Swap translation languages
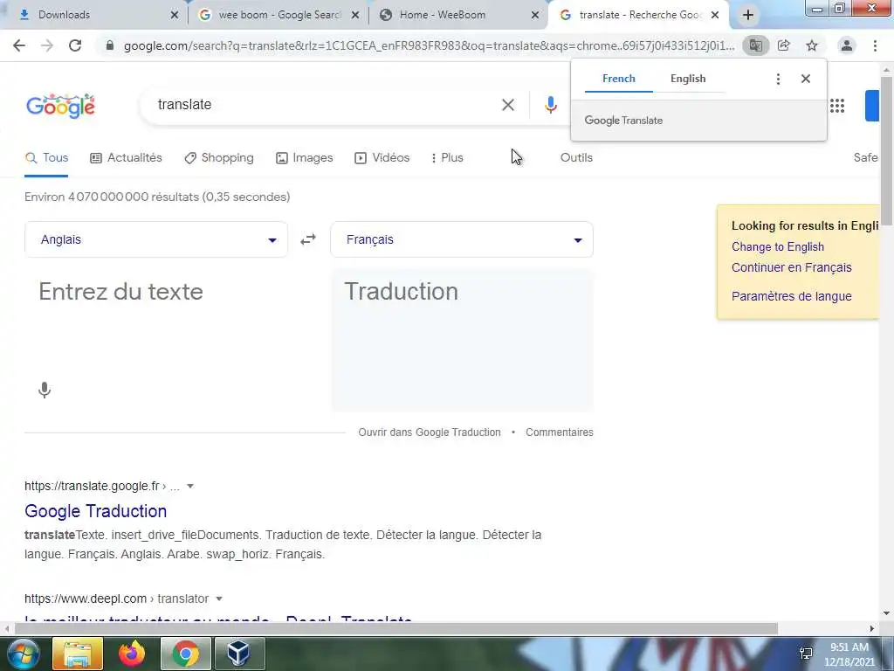 tap(308, 239)
